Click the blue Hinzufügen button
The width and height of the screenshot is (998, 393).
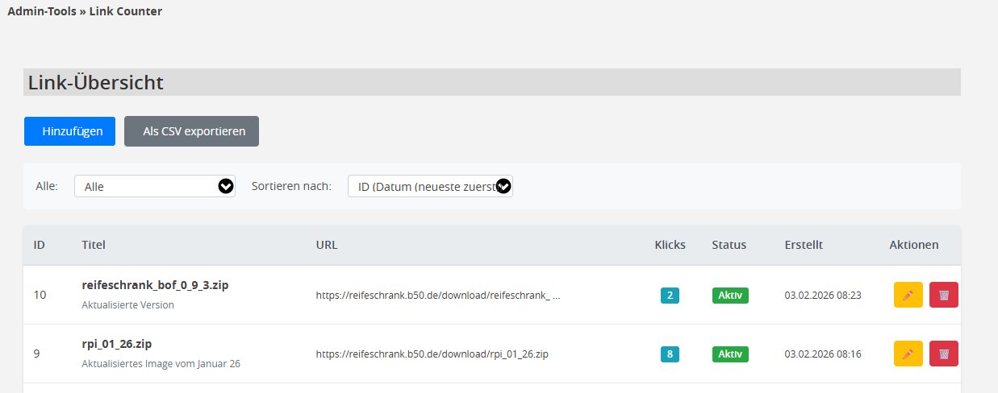[x=69, y=131]
